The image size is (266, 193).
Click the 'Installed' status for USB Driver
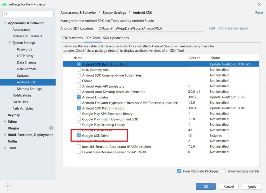tap(216, 135)
